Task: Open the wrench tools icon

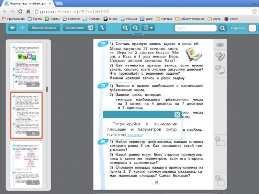Action: (x=102, y=28)
